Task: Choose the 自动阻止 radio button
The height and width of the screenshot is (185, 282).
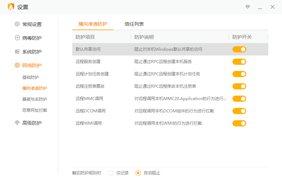Action: pos(138,173)
